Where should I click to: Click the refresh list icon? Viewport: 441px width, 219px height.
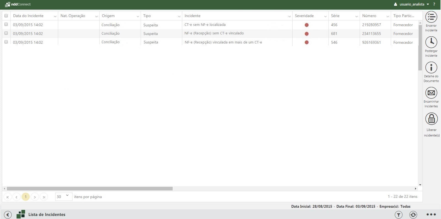(x=413, y=215)
